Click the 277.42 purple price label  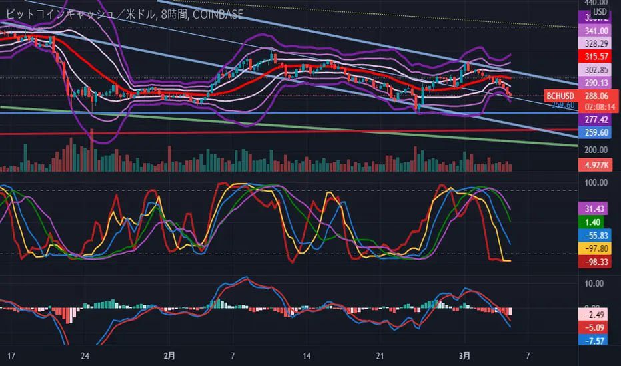tap(595, 120)
